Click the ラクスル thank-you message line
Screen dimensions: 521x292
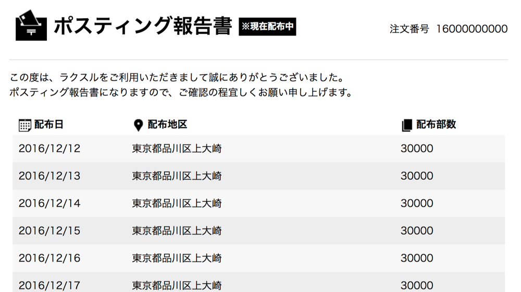click(x=177, y=78)
